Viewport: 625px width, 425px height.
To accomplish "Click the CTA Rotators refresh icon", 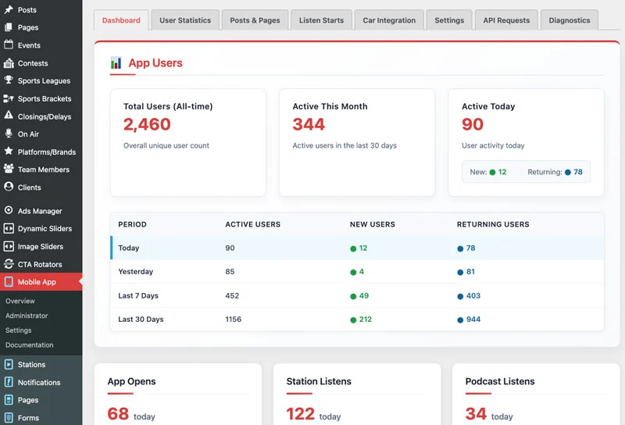I will coord(9,263).
